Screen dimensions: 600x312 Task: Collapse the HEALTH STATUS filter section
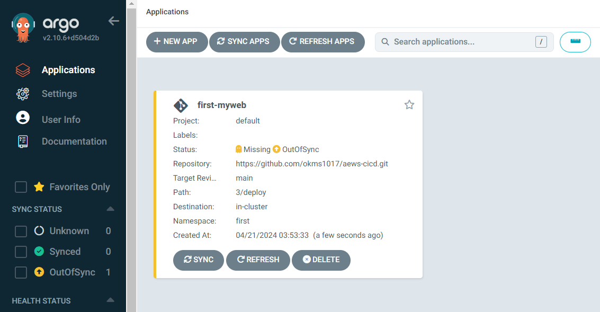(110, 300)
